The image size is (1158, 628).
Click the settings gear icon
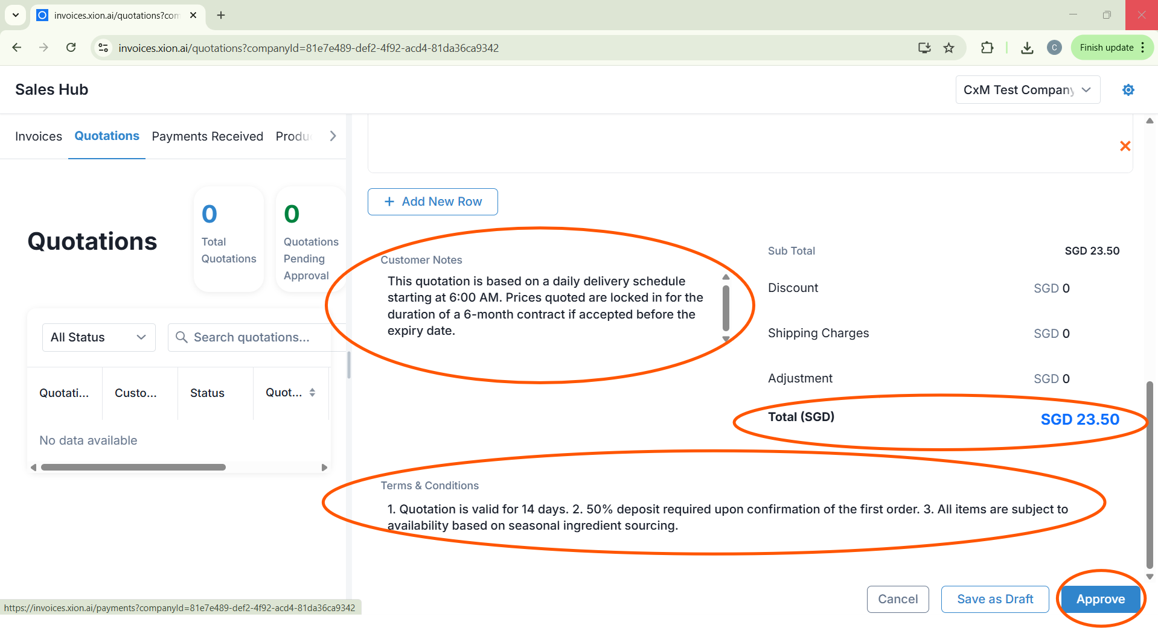click(x=1128, y=90)
